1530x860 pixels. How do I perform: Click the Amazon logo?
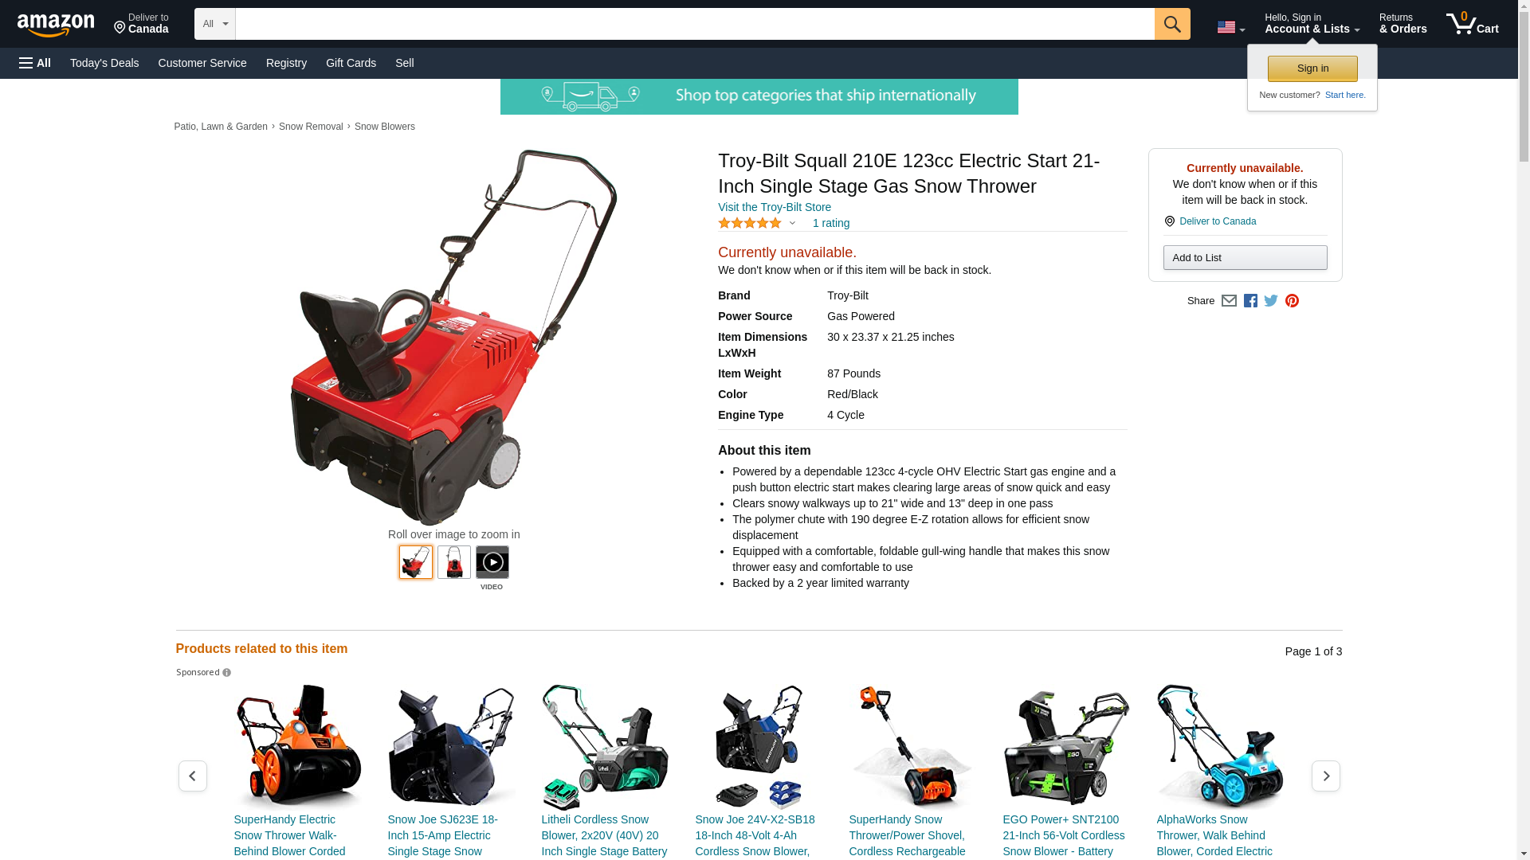click(x=56, y=25)
